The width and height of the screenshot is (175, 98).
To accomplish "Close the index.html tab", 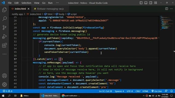I will click(28, 9).
